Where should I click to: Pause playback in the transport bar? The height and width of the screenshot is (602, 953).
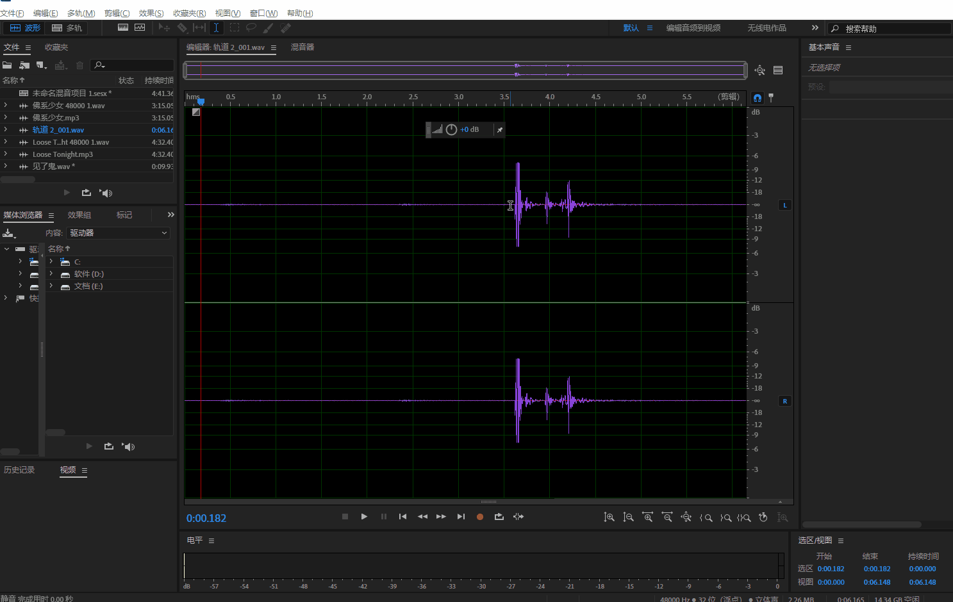384,516
